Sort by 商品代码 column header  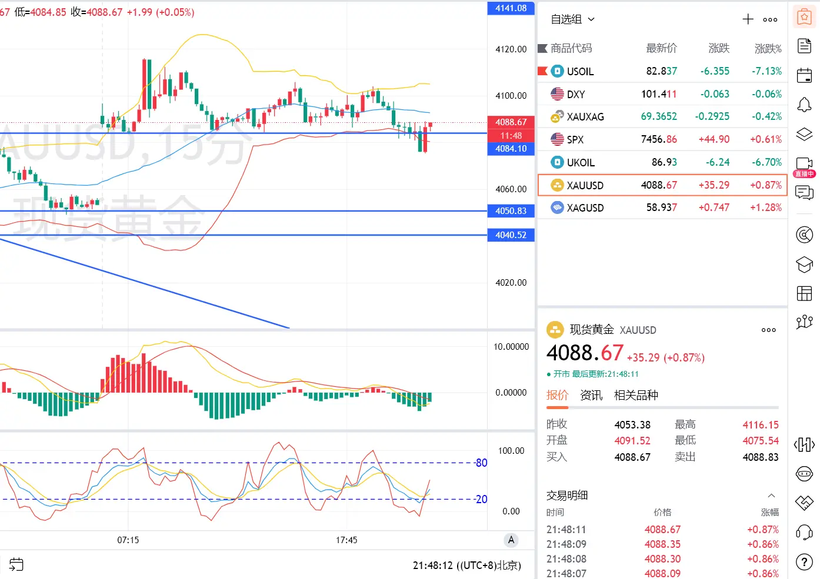click(x=571, y=48)
